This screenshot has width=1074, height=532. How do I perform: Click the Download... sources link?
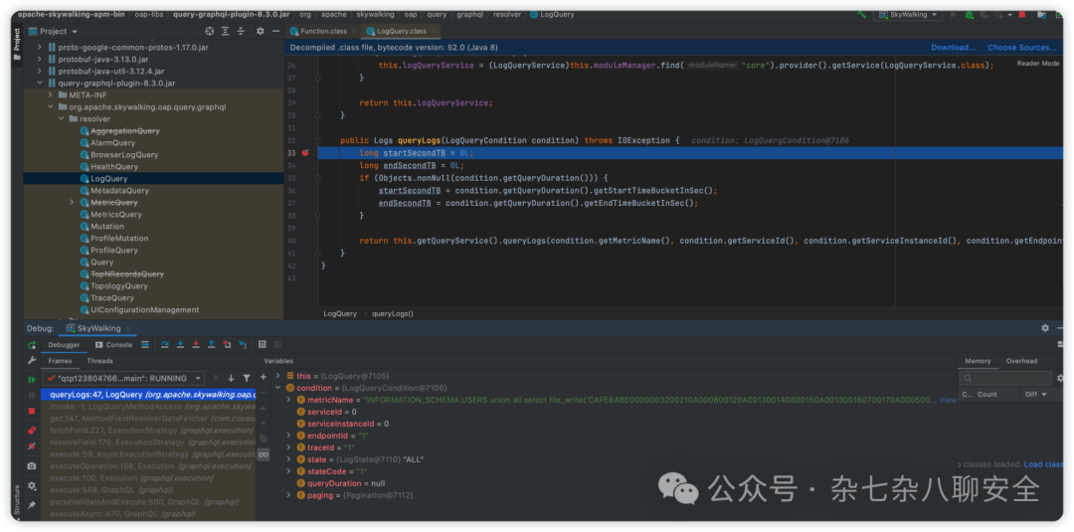click(953, 48)
